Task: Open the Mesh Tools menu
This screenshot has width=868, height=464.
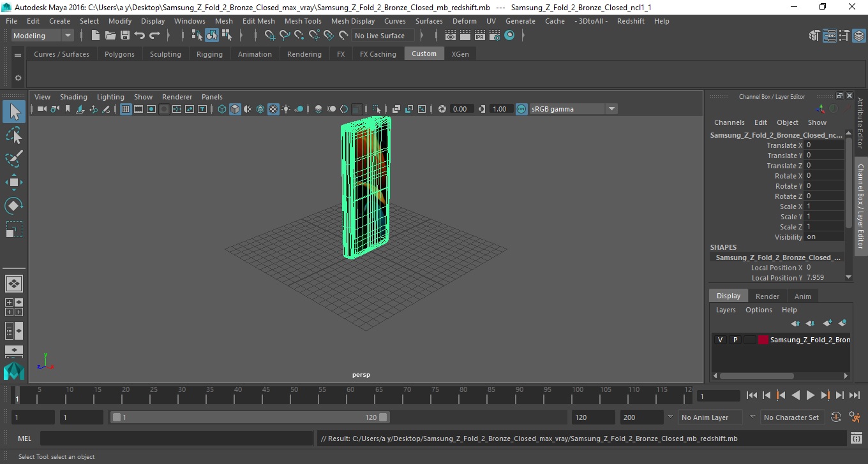Action: tap(303, 21)
